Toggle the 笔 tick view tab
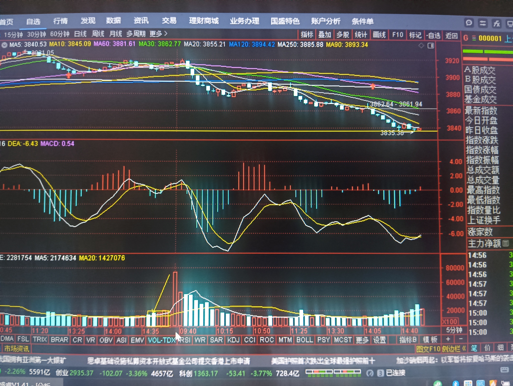Screen dimensions: 513x386 [x=474, y=348]
